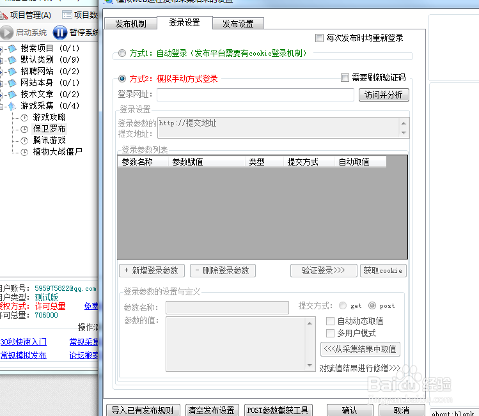Screen dimensions: 479x416
Task: Click the 验证登录>>> button
Action: tap(324, 270)
